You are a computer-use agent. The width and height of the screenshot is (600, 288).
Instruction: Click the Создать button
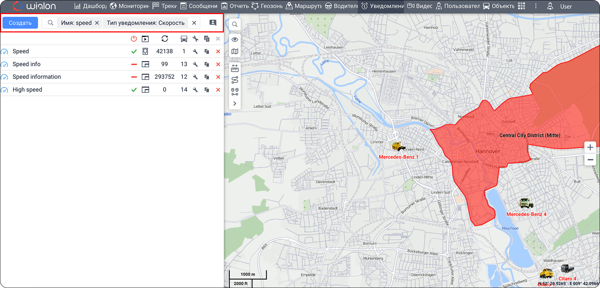(20, 23)
